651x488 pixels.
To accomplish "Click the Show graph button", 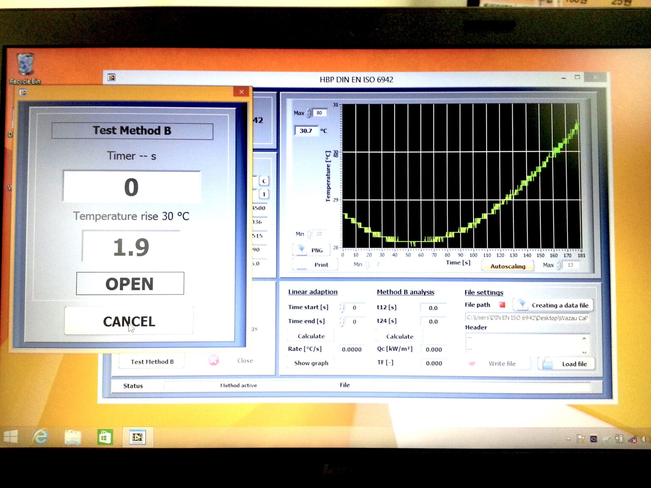I will (x=311, y=363).
